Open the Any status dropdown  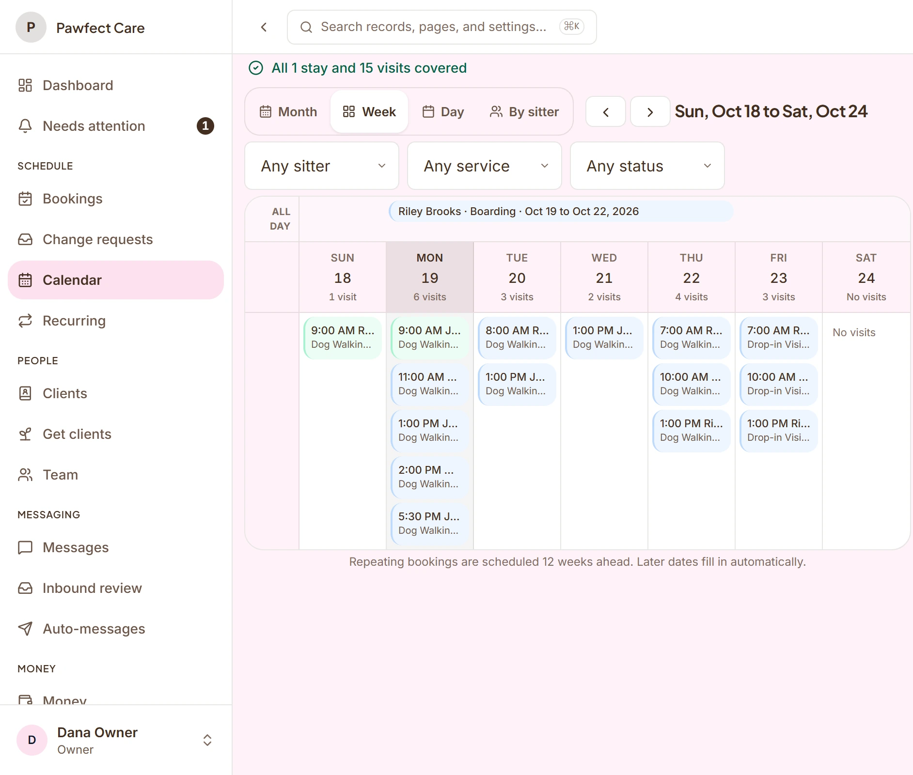tap(647, 166)
